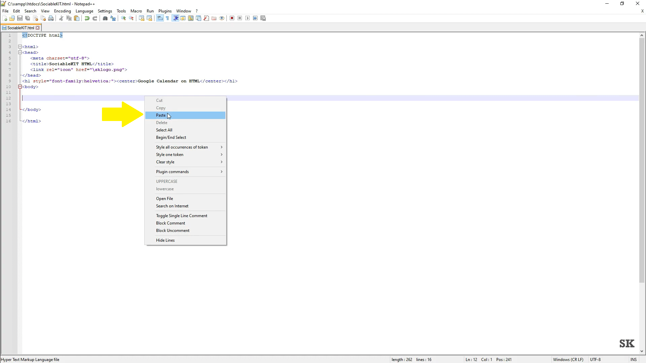Click Search on Internet menu entry
The image size is (646, 363).
click(172, 206)
